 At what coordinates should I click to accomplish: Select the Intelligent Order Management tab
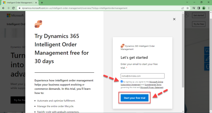[x=20, y=2]
